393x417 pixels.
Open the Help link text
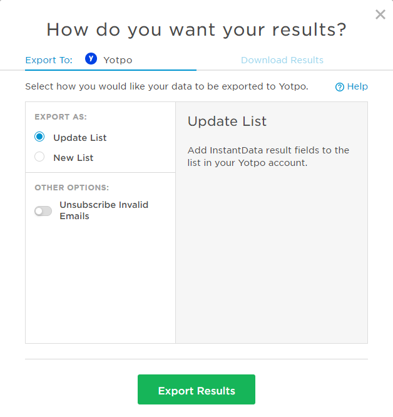pyautogui.click(x=357, y=86)
